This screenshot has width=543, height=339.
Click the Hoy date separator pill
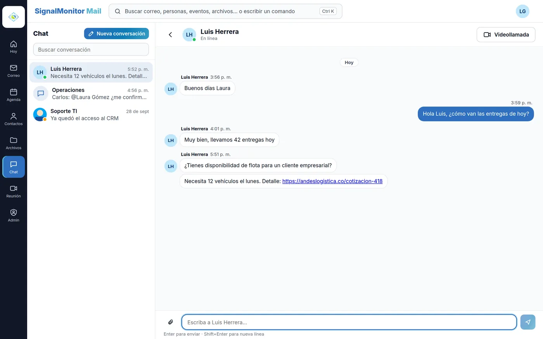tap(349, 62)
